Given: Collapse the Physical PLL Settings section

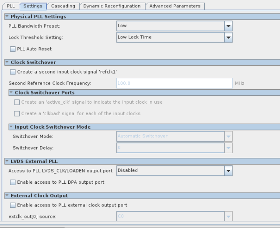Looking at the screenshot, I should [7, 17].
